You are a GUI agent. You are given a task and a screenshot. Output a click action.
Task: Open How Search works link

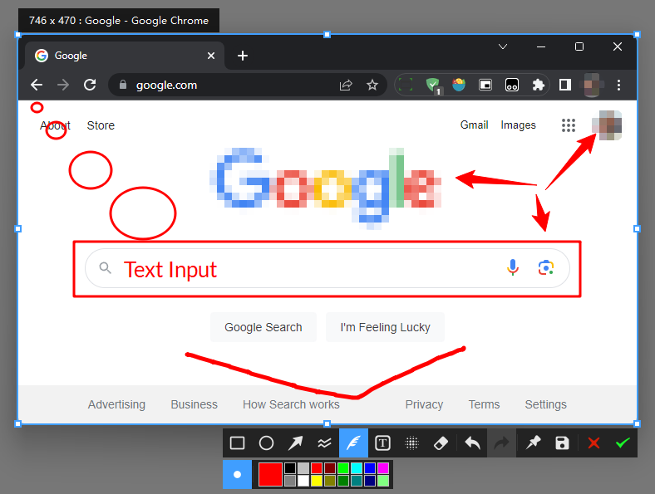(291, 404)
